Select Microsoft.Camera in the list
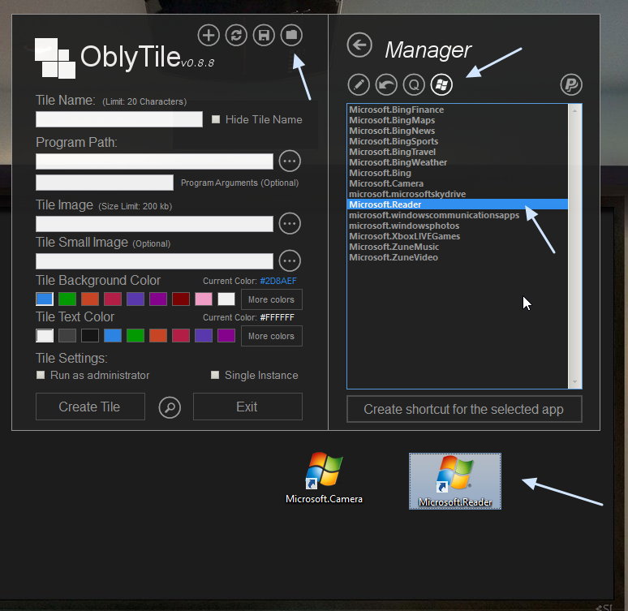The image size is (628, 611). pos(458,183)
